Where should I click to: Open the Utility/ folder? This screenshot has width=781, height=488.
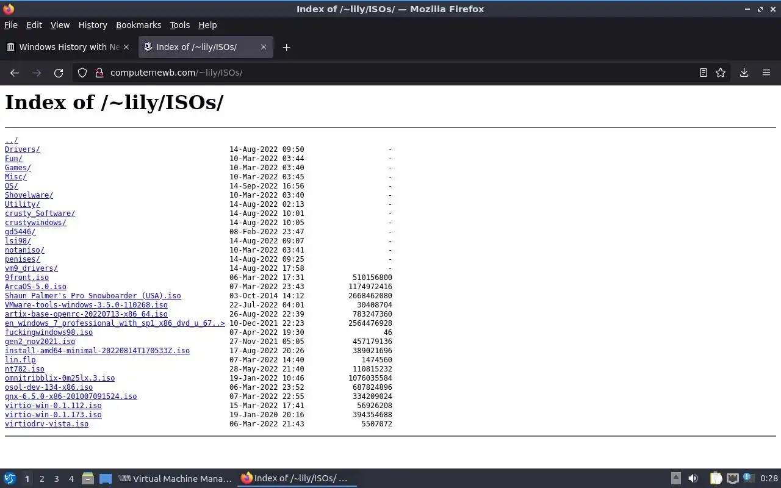23,204
